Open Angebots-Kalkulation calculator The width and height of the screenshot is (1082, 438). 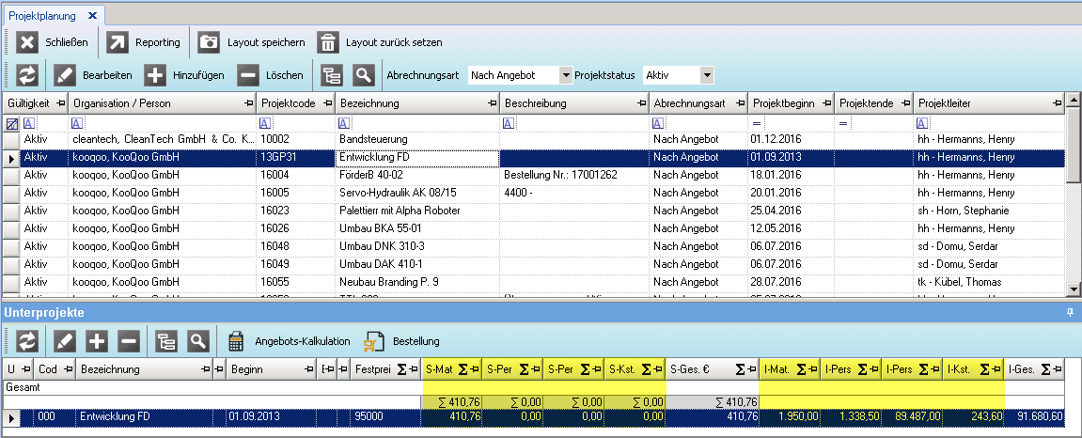tap(237, 341)
